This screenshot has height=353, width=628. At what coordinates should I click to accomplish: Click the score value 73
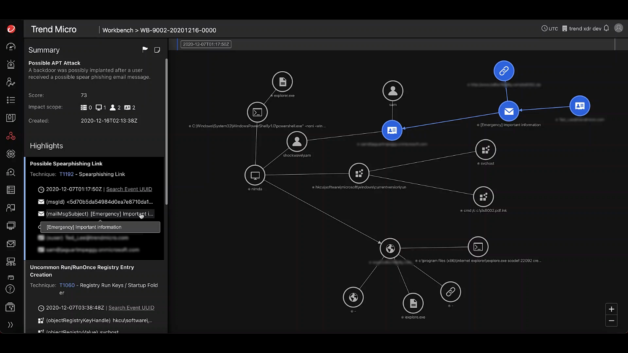tap(84, 95)
